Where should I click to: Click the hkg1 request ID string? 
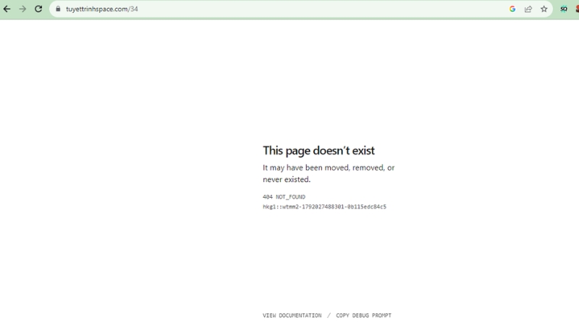point(324,207)
